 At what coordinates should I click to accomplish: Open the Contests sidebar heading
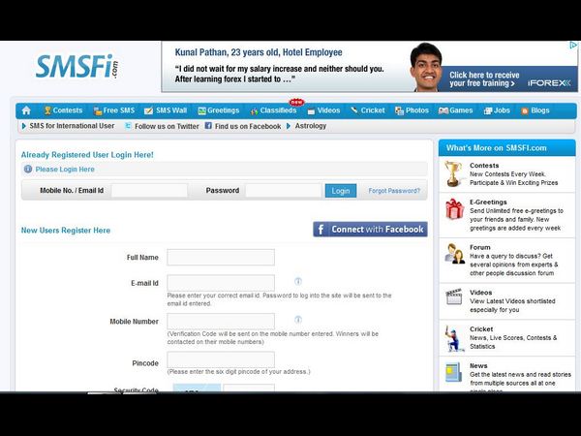tap(484, 166)
